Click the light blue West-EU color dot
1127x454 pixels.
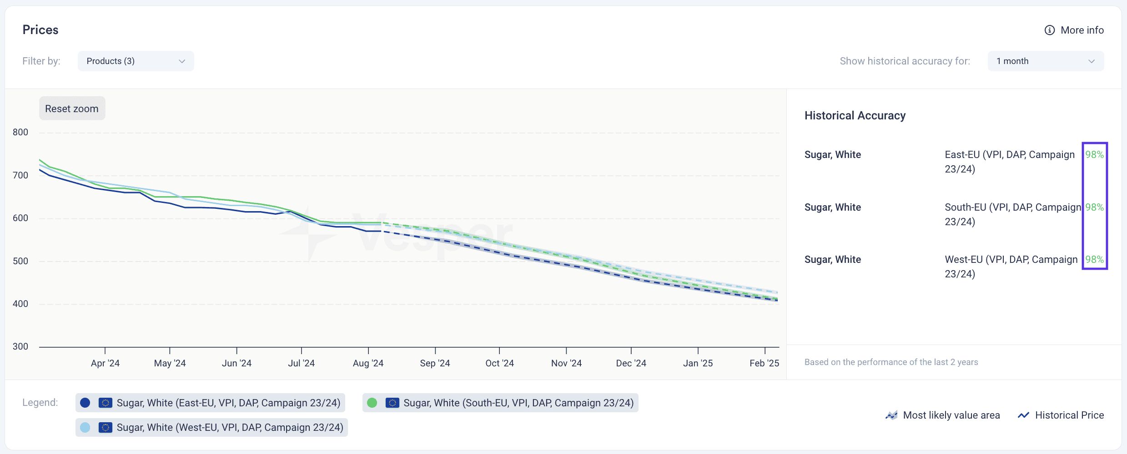[x=85, y=427]
